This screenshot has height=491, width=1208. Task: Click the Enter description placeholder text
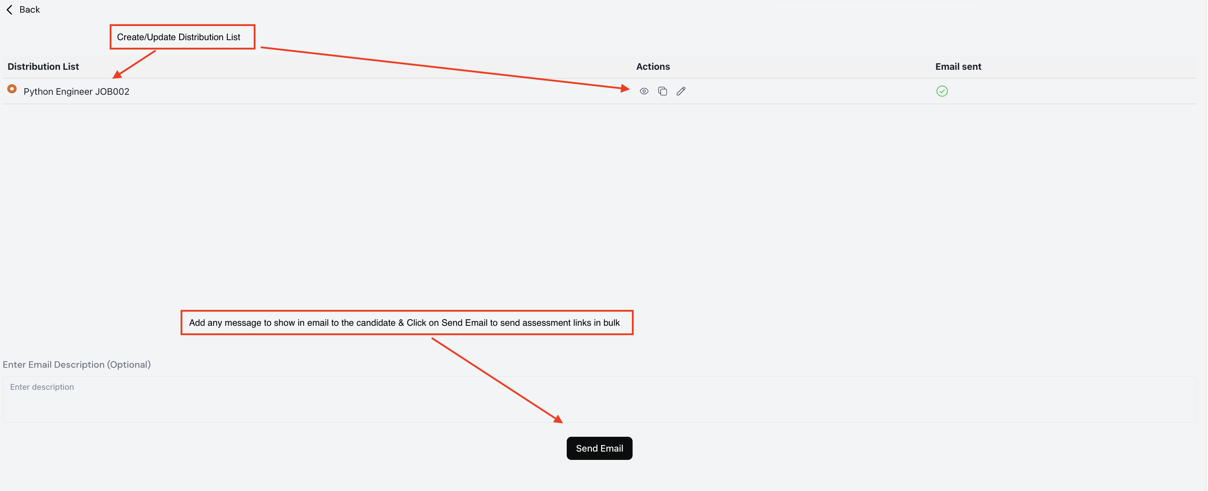coord(42,387)
